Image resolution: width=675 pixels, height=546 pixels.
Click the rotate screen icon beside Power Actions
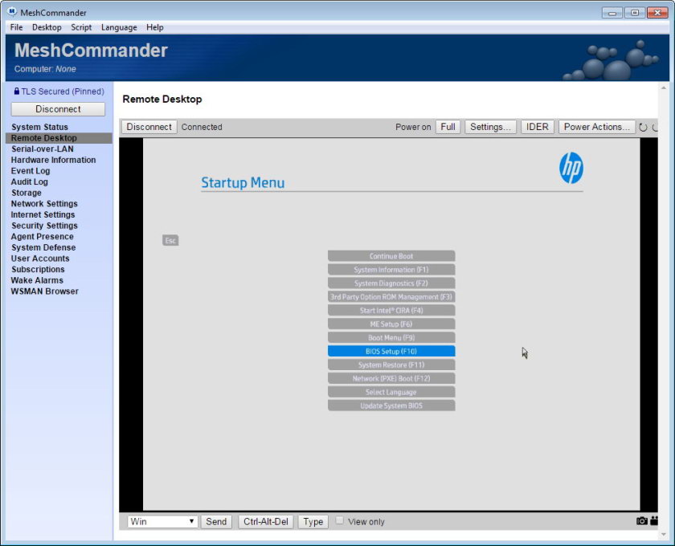point(643,127)
